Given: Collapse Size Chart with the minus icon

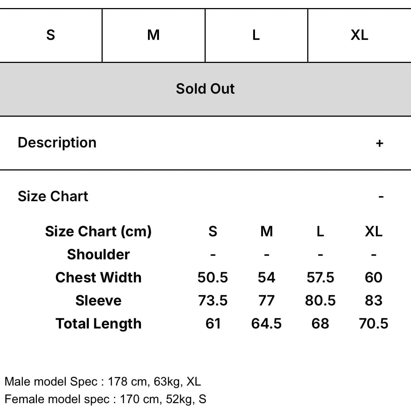Looking at the screenshot, I should 381,197.
